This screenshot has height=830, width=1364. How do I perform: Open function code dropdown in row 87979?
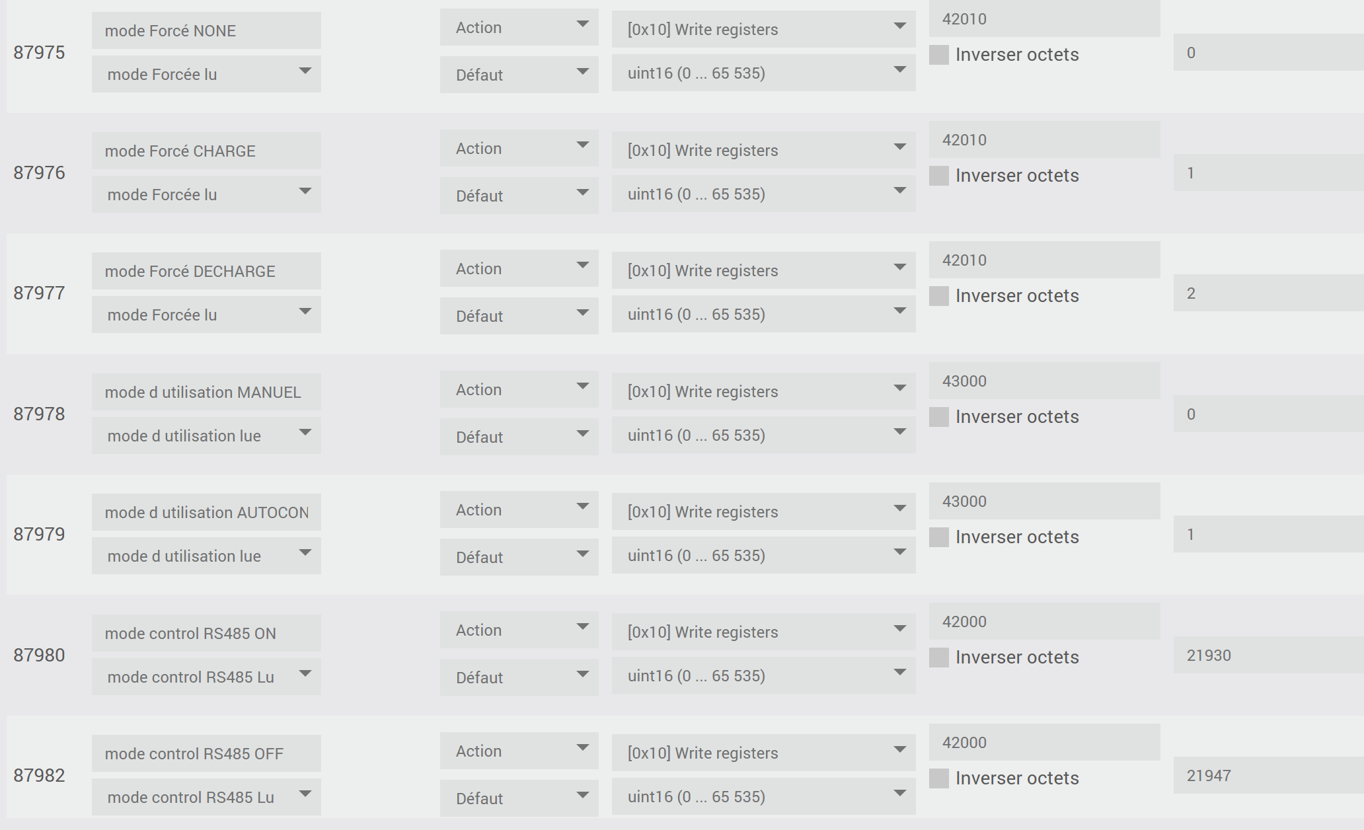[763, 512]
